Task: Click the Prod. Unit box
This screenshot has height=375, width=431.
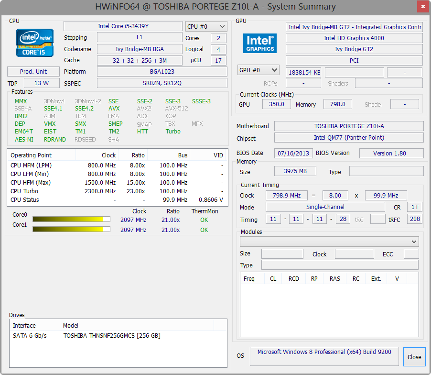Action: click(33, 72)
